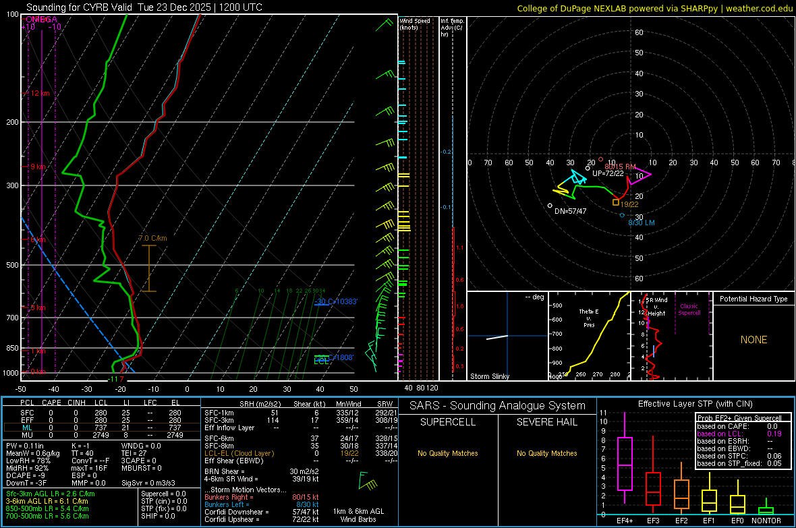The image size is (796, 528).
Task: Select the SARS - Sounding Analogue System title
Action: point(497,406)
